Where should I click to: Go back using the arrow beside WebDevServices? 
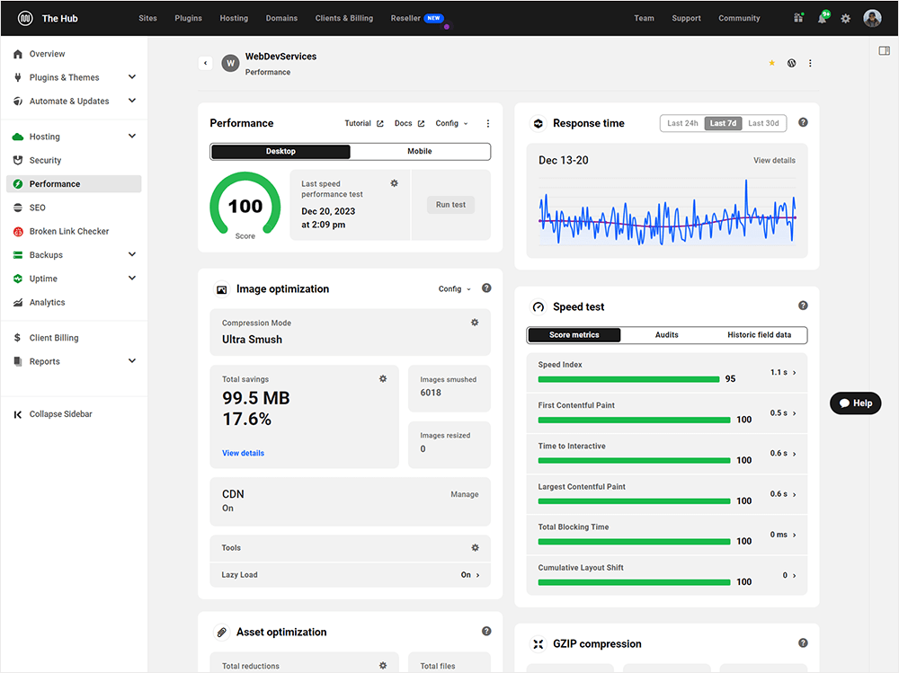click(205, 63)
